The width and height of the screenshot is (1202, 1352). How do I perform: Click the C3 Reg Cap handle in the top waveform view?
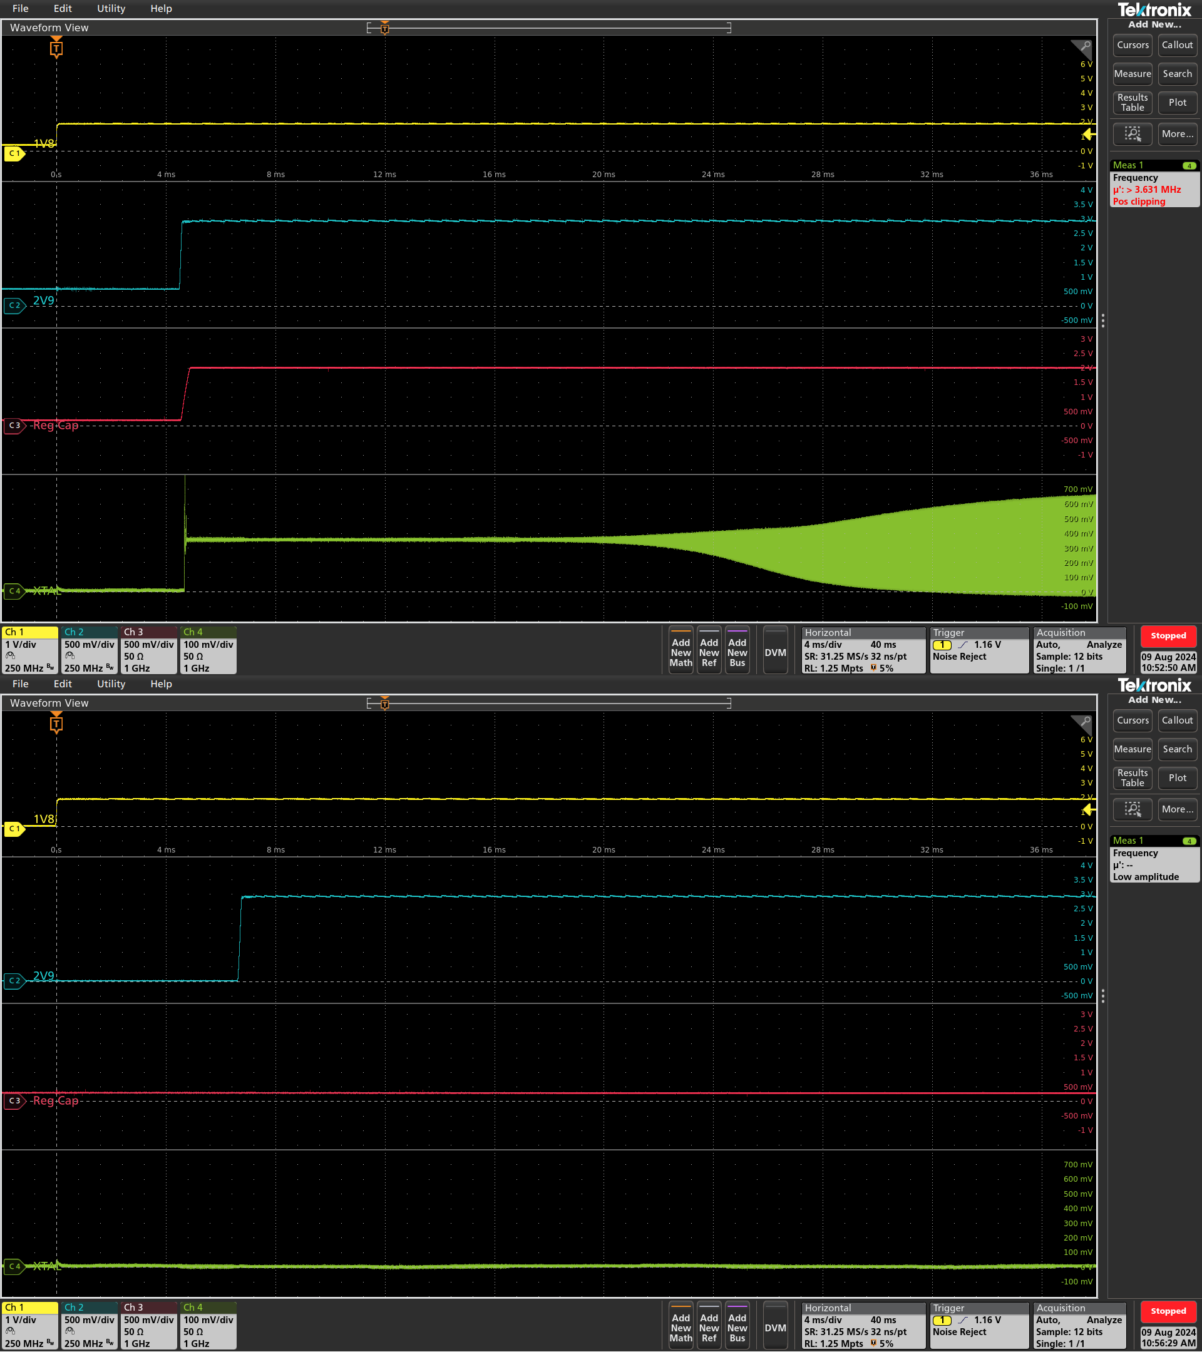coord(14,425)
